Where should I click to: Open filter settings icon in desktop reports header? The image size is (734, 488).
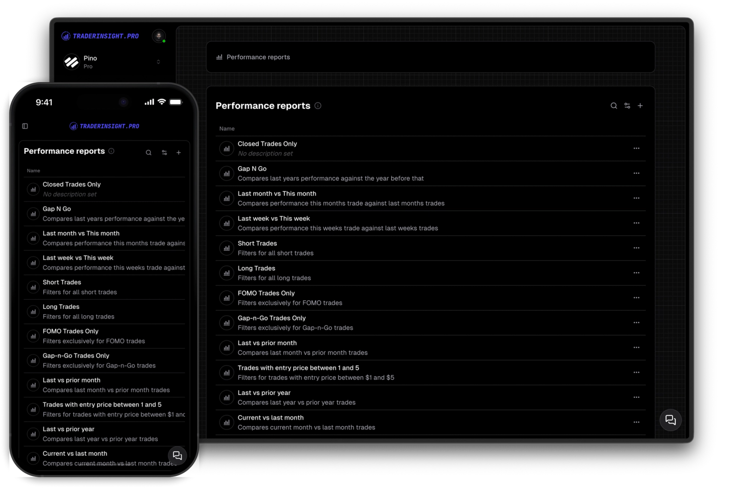point(627,106)
